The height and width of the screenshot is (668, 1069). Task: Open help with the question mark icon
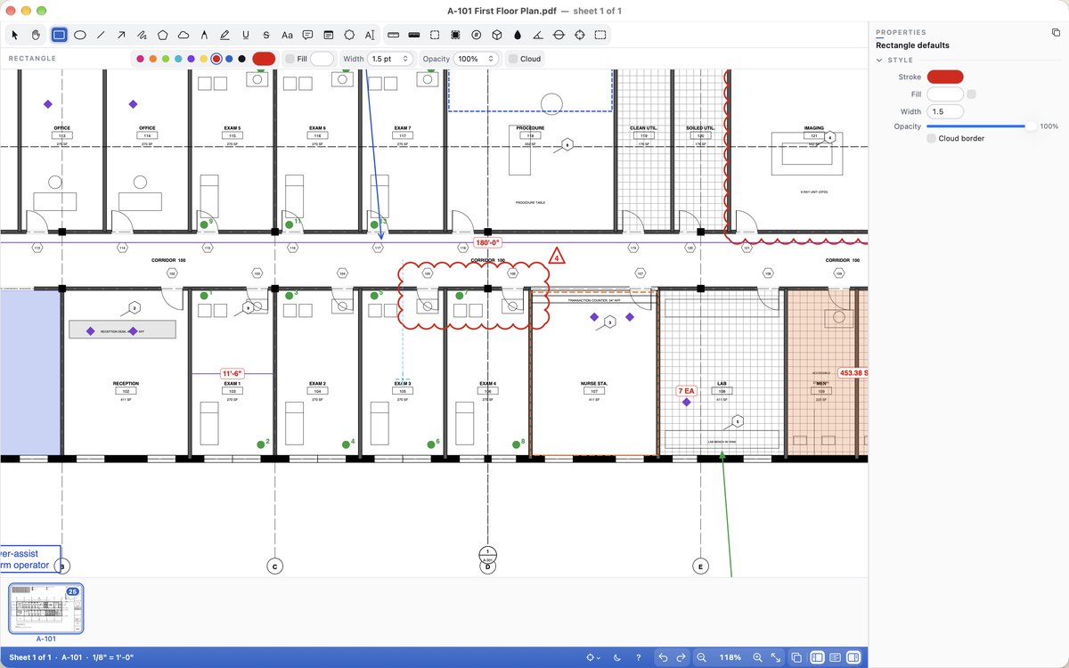tap(638, 657)
